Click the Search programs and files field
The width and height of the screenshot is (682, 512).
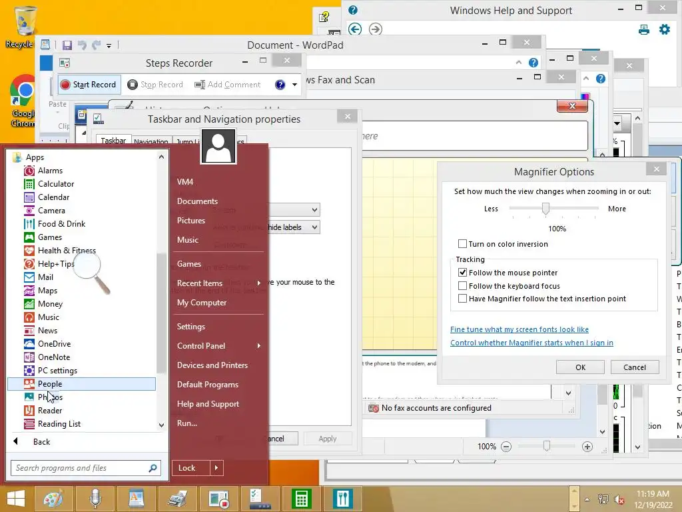[86, 468]
